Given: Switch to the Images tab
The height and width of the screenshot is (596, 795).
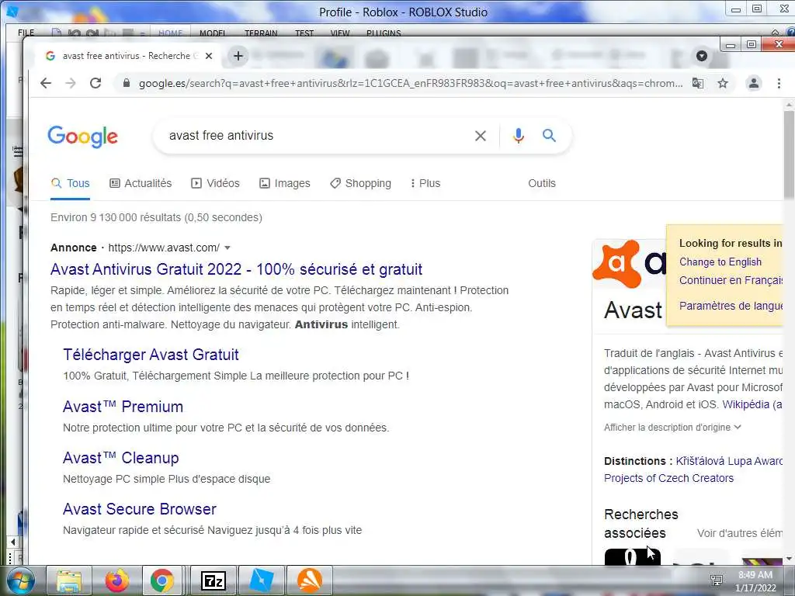Looking at the screenshot, I should (x=285, y=183).
